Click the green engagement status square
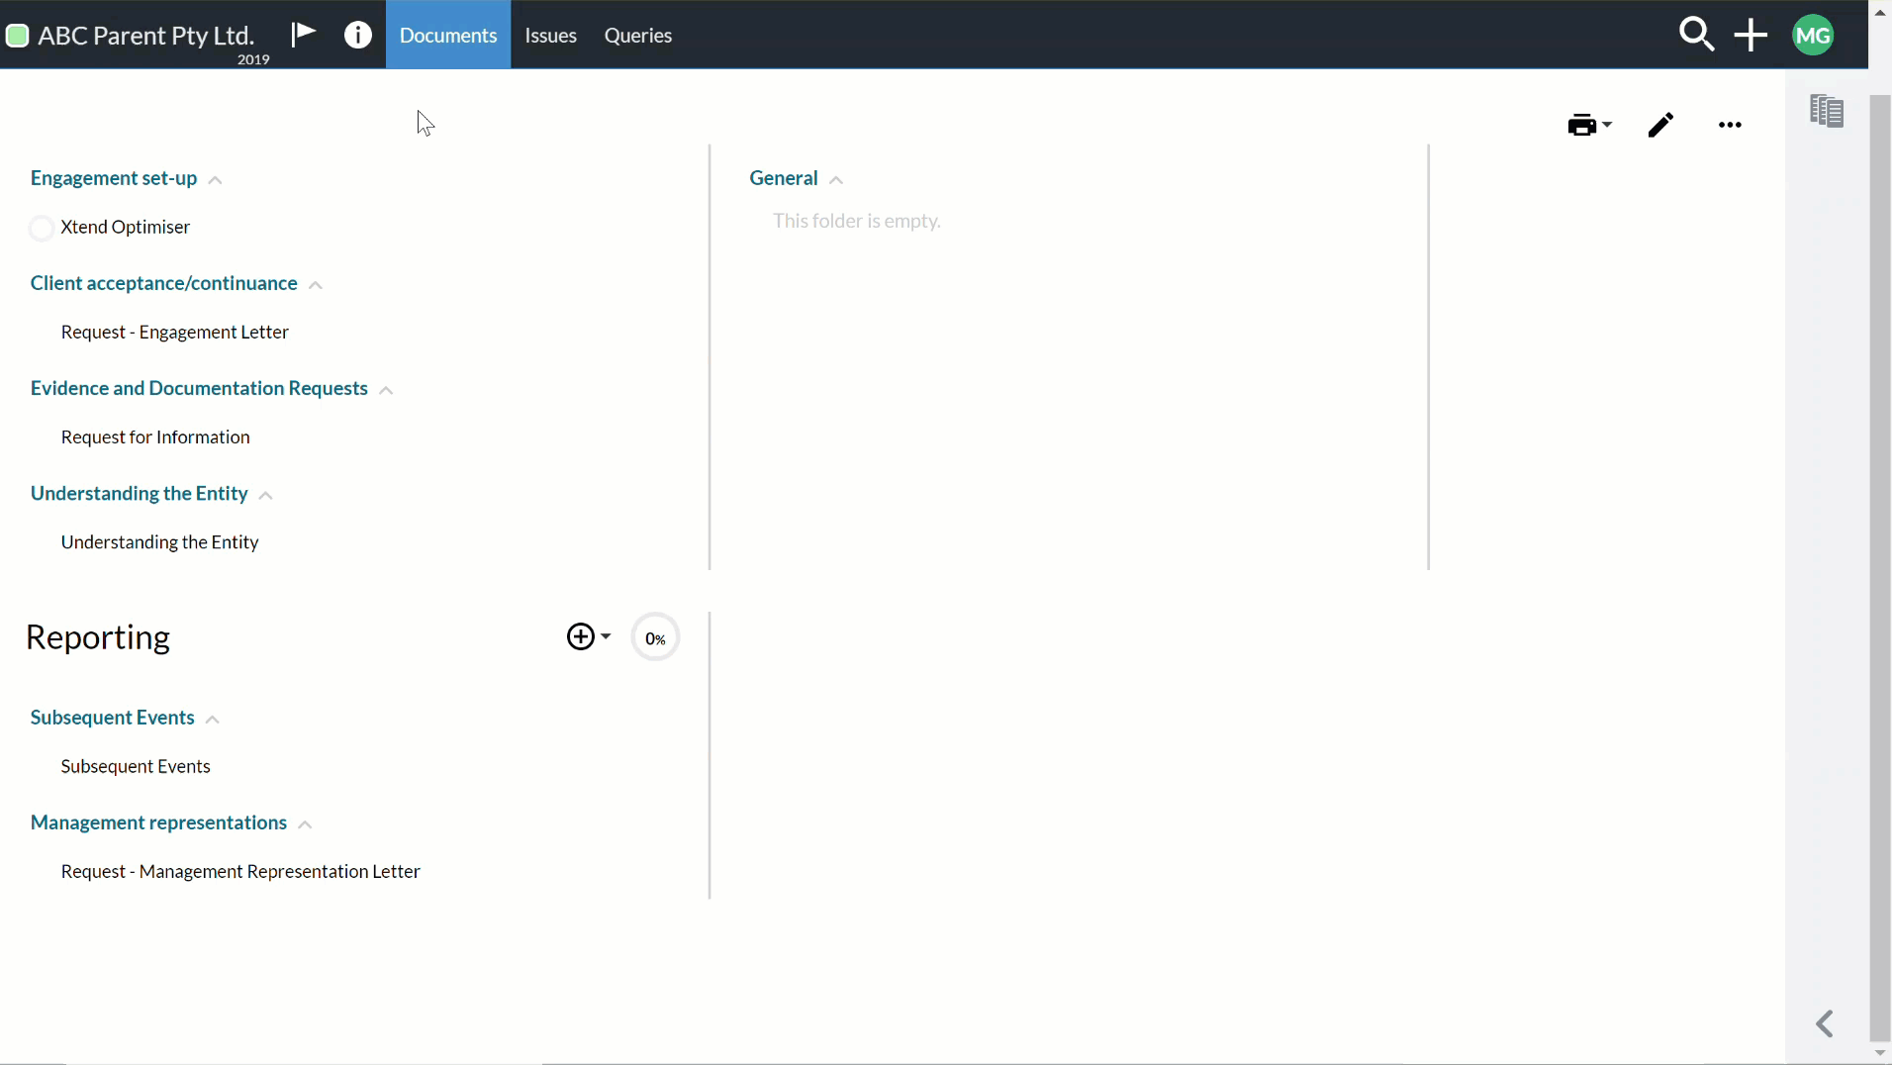Screen dimensions: 1892x1065 [17, 37]
